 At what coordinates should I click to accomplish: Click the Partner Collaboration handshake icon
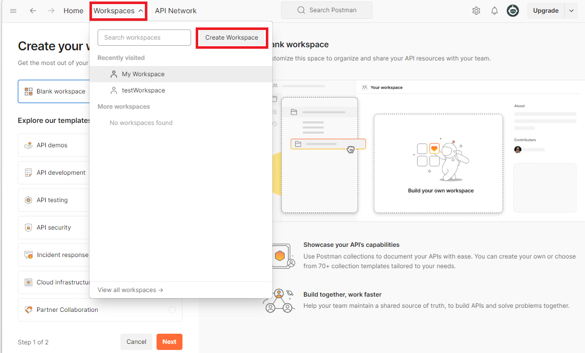tap(28, 310)
